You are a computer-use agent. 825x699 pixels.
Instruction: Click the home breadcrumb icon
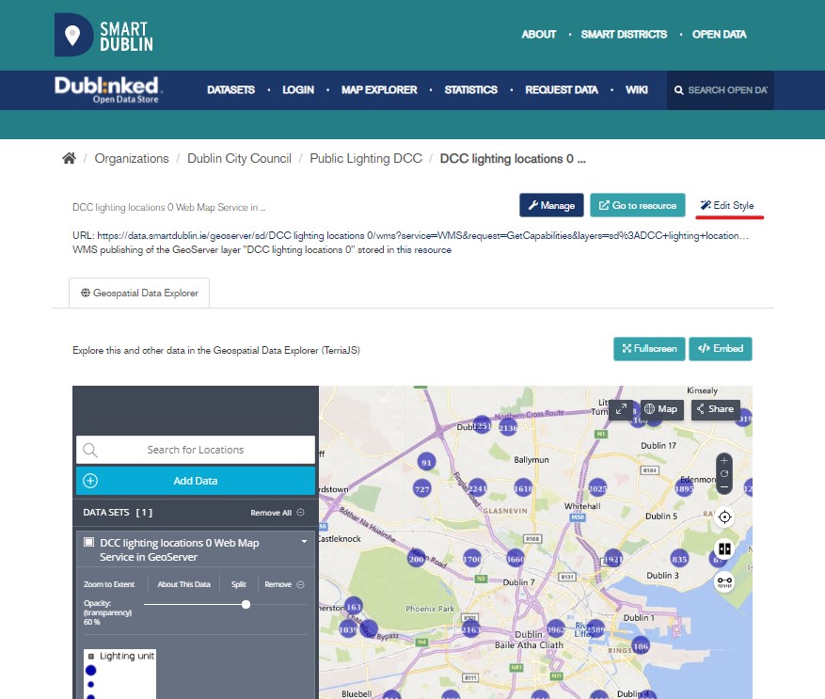coord(69,159)
